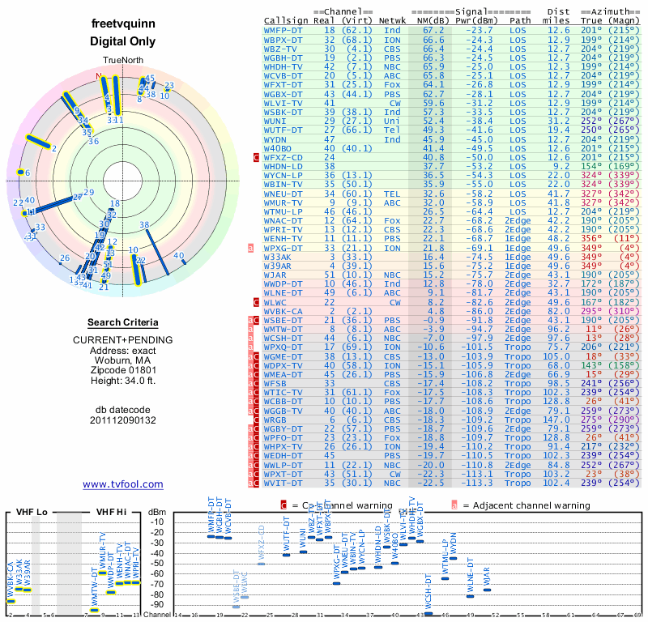648x622 pixels.
Task: Click the adjacent channel warning icon beside WPXG-DT
Action: coord(250,248)
